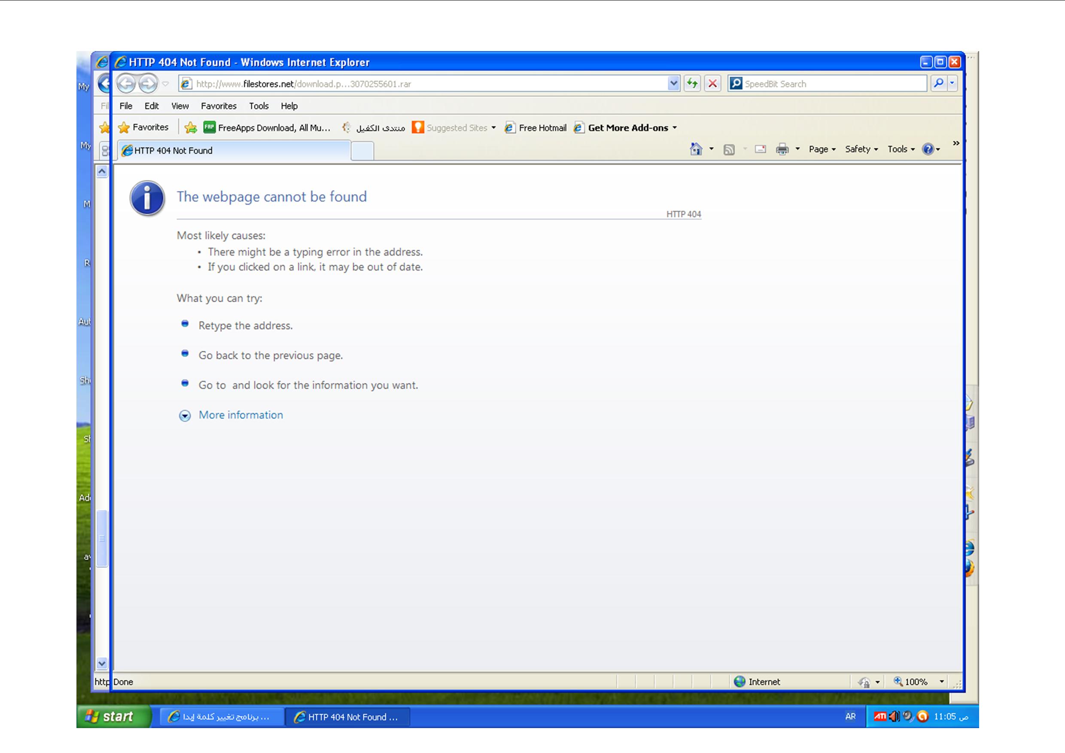Click the Refresh page icon
Screen dimensions: 1065x753
[692, 83]
